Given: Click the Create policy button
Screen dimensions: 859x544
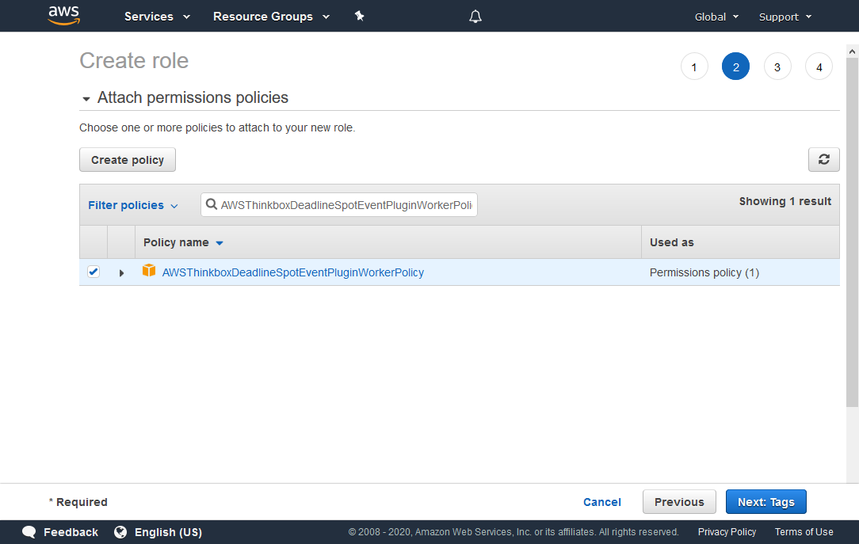Looking at the screenshot, I should click(128, 160).
